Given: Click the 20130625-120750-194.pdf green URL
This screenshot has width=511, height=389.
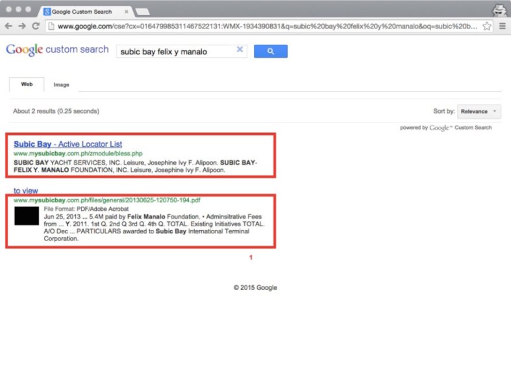Looking at the screenshot, I should pyautogui.click(x=107, y=200).
